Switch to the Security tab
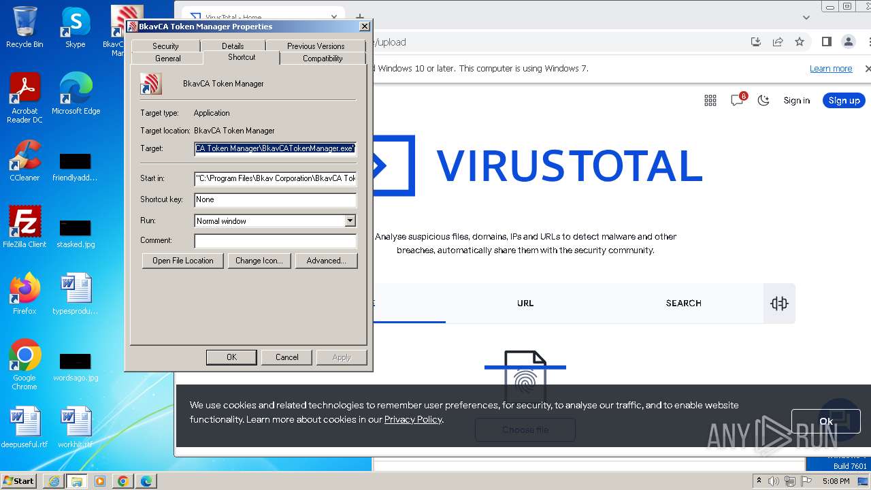Image resolution: width=871 pixels, height=490 pixels. [165, 46]
